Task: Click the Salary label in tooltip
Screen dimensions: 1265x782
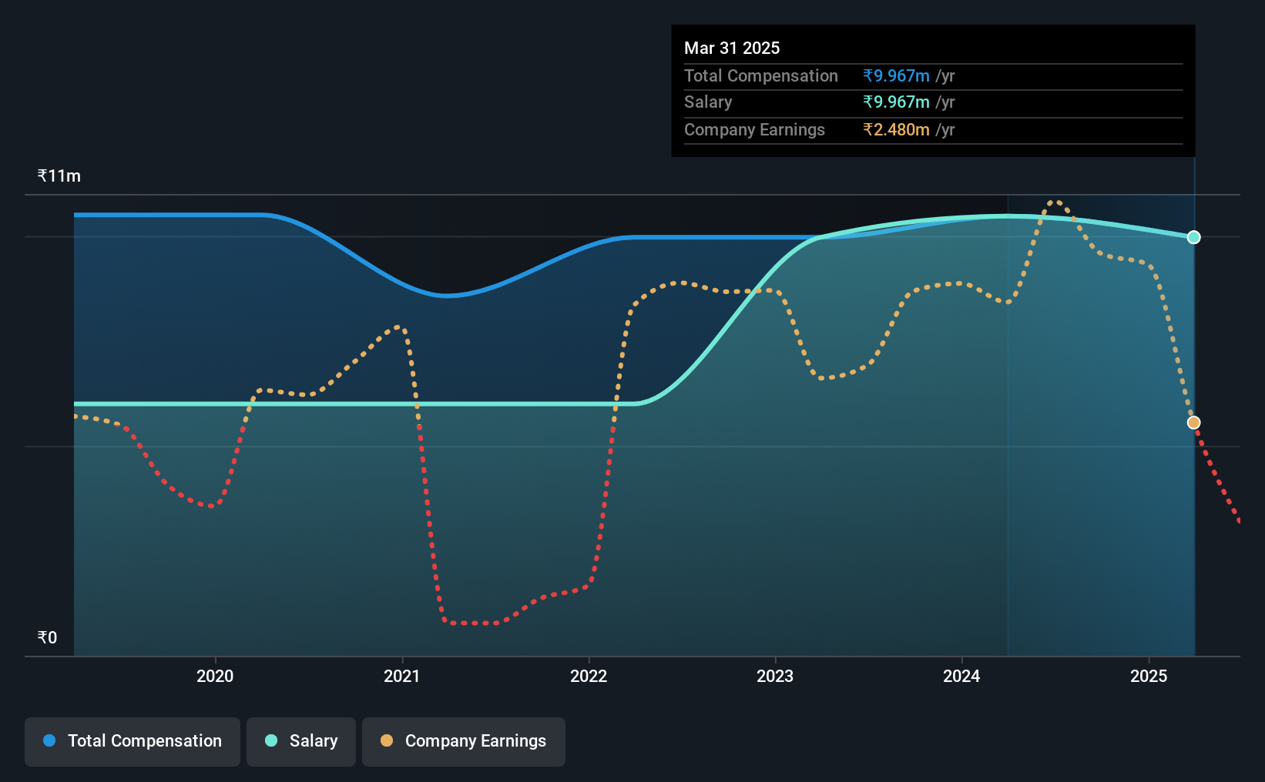Action: tap(708, 102)
